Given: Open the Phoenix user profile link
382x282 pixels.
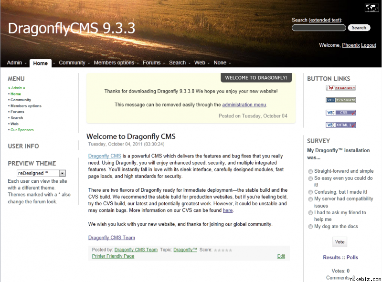Looking at the screenshot, I should [351, 45].
